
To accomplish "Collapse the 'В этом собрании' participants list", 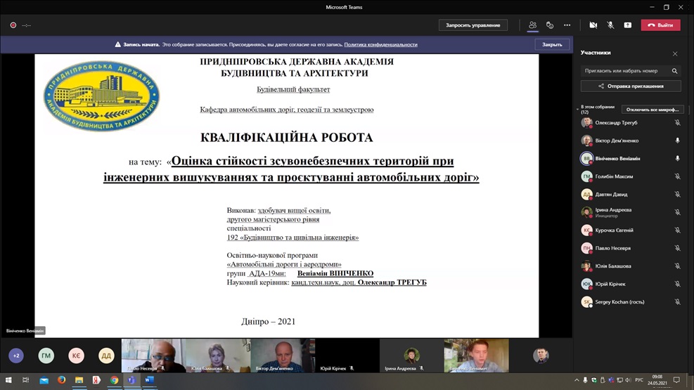I will coord(577,109).
